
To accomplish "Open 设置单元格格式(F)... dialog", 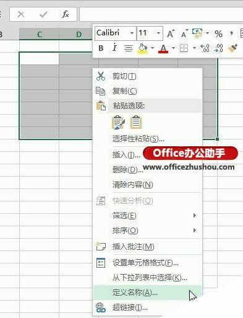I will click(x=147, y=263).
